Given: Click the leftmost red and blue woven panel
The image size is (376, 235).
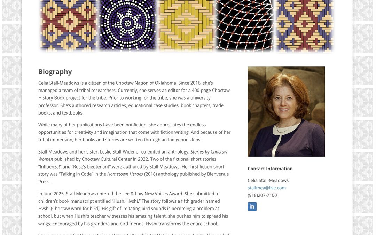Looking at the screenshot, I should pos(68,24).
